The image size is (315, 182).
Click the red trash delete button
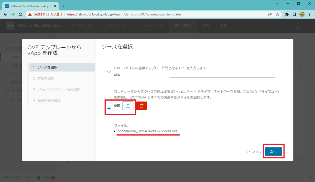pos(141,106)
